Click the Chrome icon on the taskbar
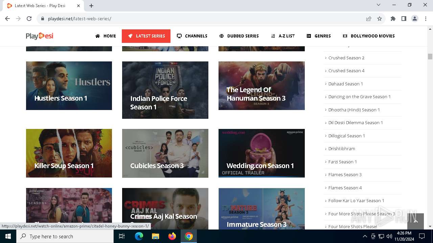433x243 pixels. pos(189,236)
